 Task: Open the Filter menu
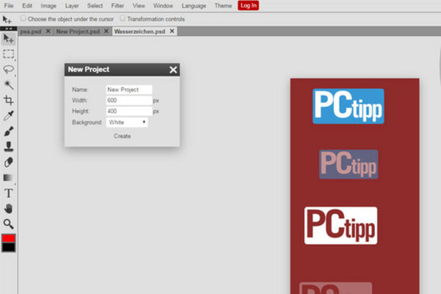[x=118, y=5]
